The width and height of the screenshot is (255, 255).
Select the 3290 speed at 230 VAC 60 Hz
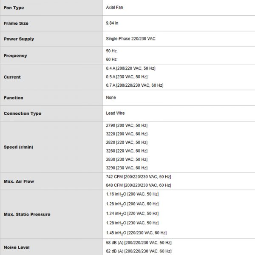click(127, 168)
